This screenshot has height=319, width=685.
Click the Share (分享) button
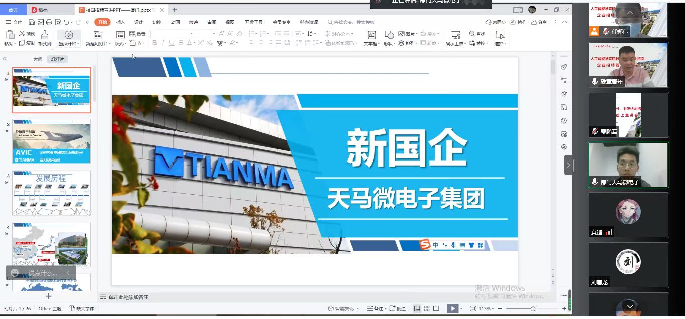click(x=540, y=22)
